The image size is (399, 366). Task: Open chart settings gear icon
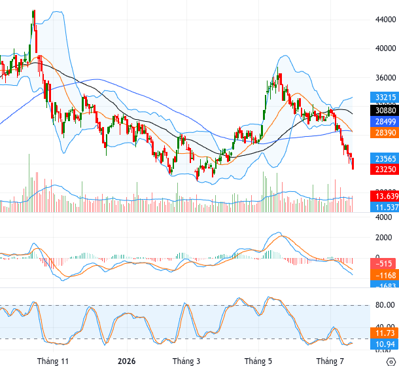point(391,361)
